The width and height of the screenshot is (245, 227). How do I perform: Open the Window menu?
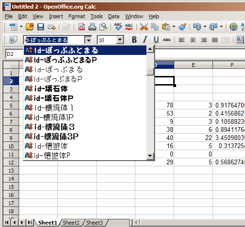(134, 16)
